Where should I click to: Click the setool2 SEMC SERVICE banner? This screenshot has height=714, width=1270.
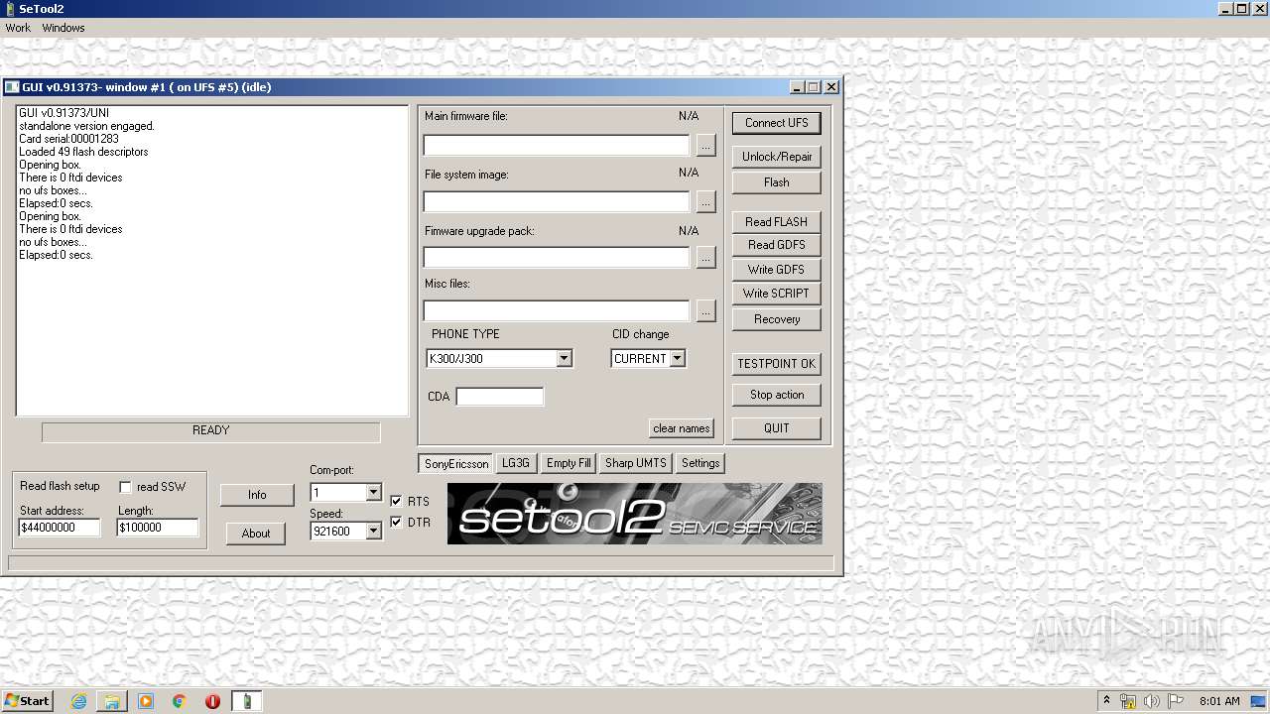635,514
